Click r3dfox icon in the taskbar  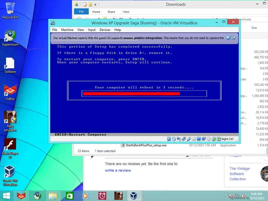(x=21, y=196)
